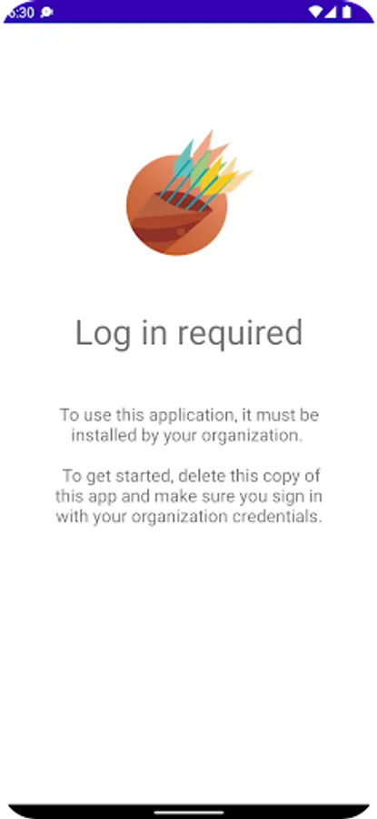The height and width of the screenshot is (819, 377).
Task: Tap the green arrow feather in logo
Action: pyautogui.click(x=200, y=168)
